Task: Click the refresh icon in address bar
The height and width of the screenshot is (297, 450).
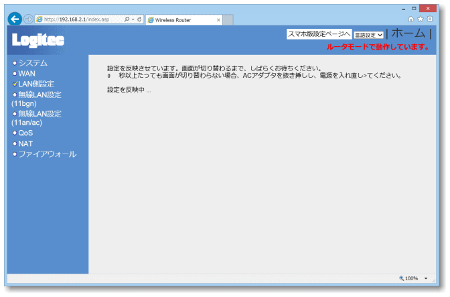Action: pos(139,19)
